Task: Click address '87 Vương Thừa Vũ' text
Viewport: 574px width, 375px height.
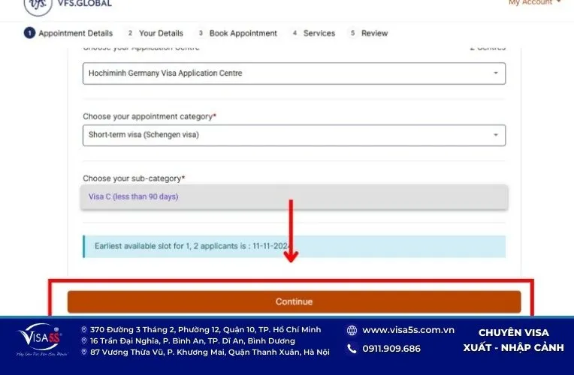Action: tap(210, 352)
